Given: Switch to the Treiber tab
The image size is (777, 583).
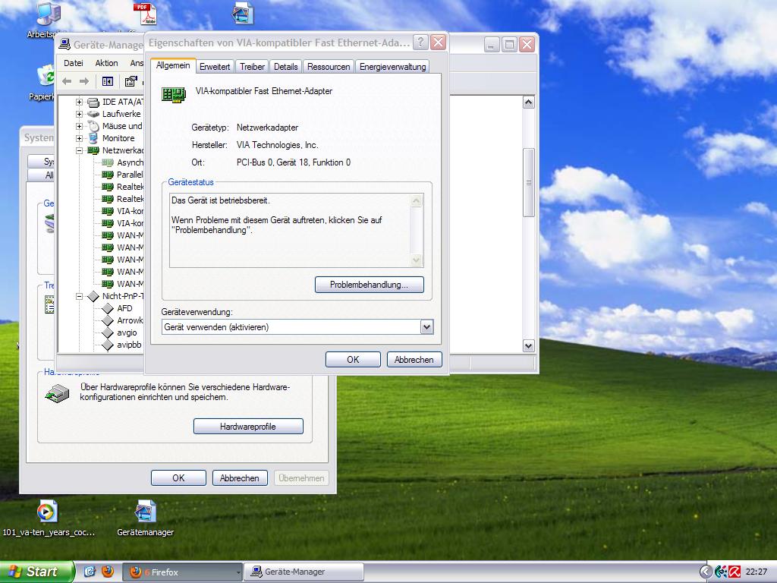Looking at the screenshot, I should tap(252, 67).
